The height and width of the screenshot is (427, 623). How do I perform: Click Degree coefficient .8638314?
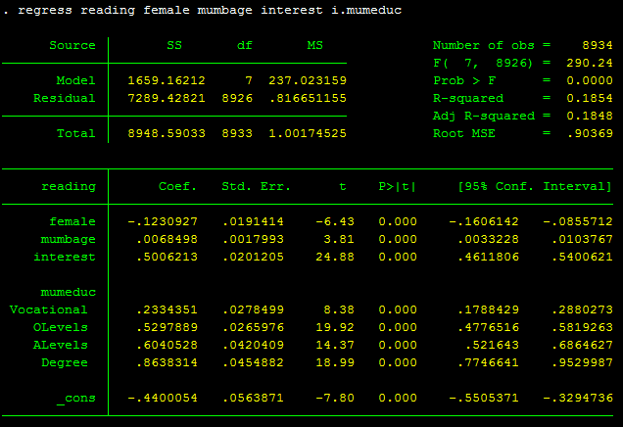[167, 362]
